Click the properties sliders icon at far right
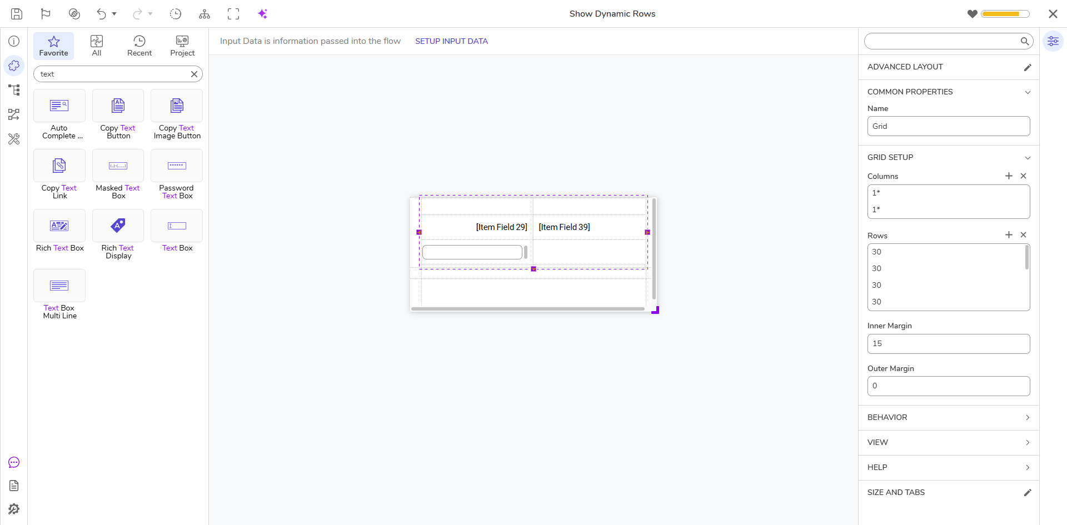Image resolution: width=1067 pixels, height=525 pixels. pyautogui.click(x=1053, y=41)
